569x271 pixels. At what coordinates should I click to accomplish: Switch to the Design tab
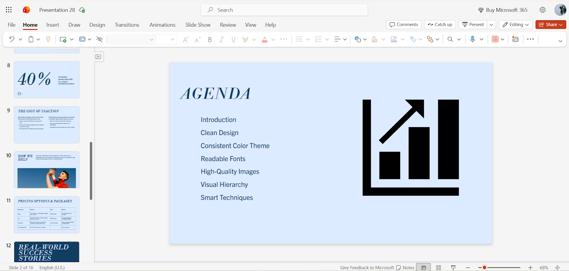pyautogui.click(x=97, y=25)
